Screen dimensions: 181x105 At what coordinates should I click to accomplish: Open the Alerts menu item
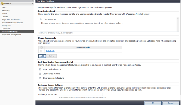pos(4,8)
